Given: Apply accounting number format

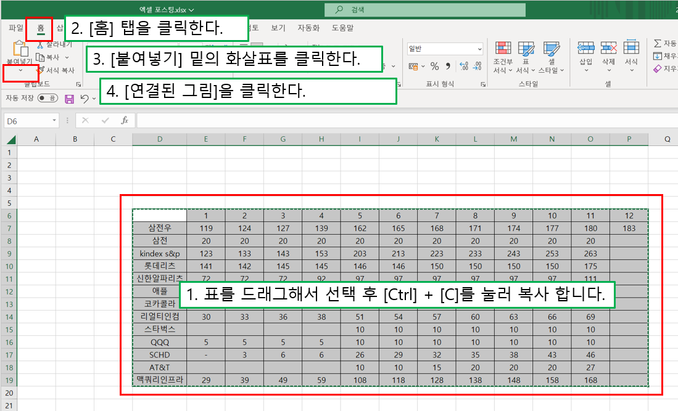Looking at the screenshot, I should (413, 66).
